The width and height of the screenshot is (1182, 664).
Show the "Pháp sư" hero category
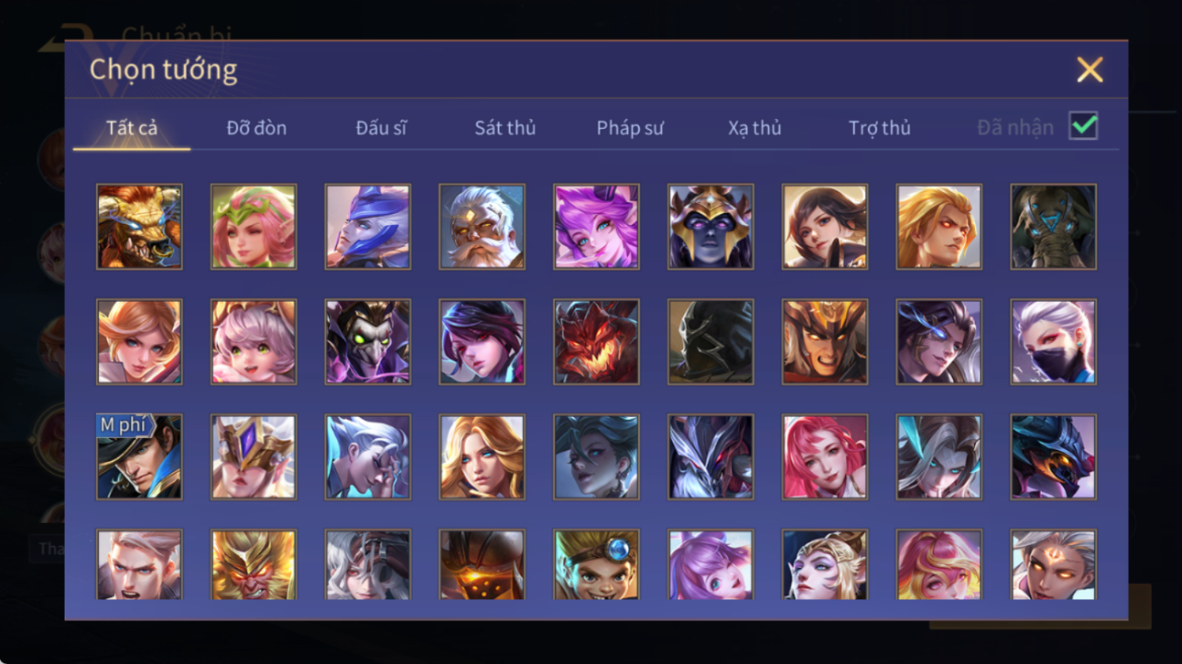point(630,128)
